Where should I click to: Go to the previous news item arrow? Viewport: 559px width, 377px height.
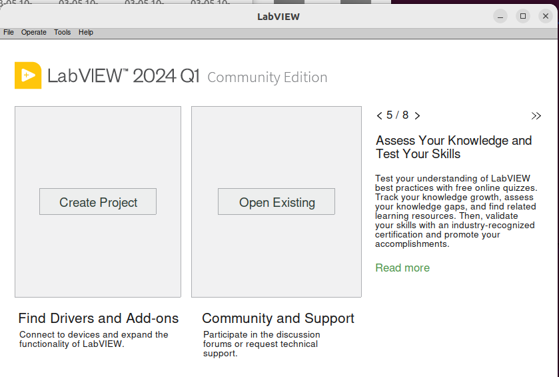380,115
